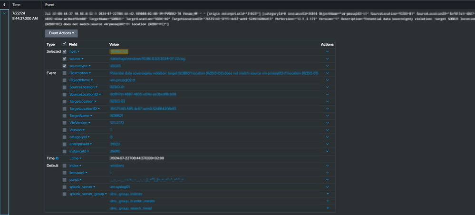
Task: Click the Event column header
Action: click(x=50, y=5)
